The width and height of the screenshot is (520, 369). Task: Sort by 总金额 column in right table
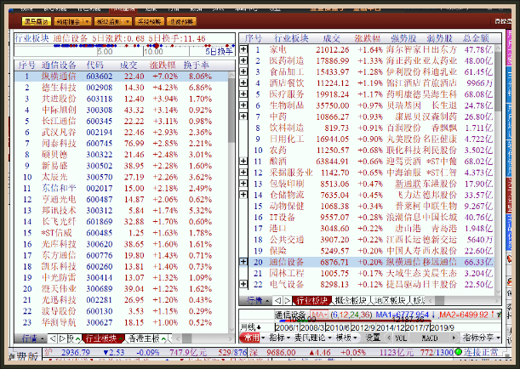476,38
